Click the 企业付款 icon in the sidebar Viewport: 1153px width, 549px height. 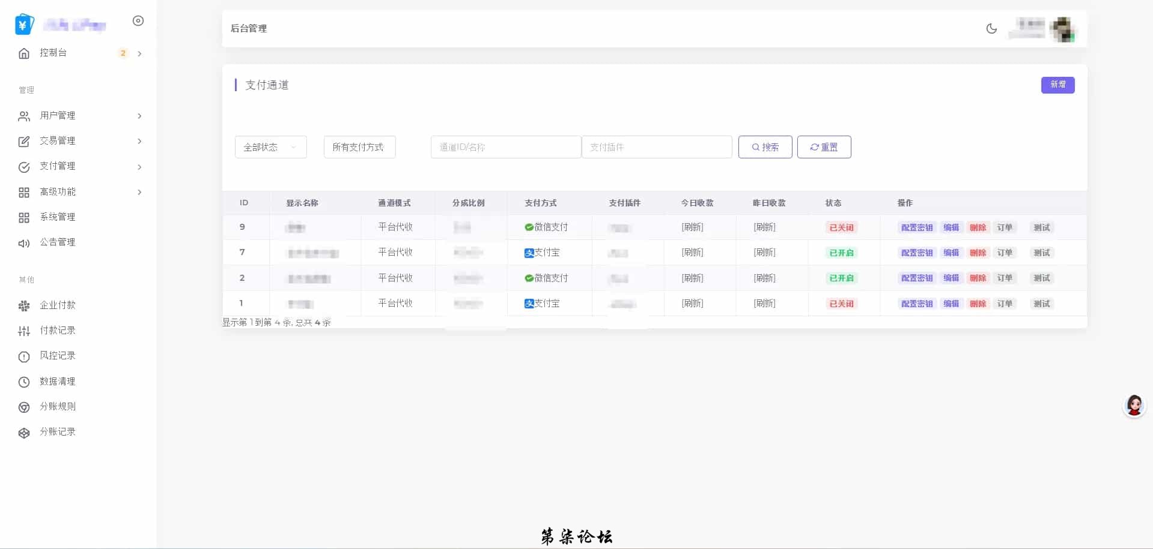click(24, 306)
